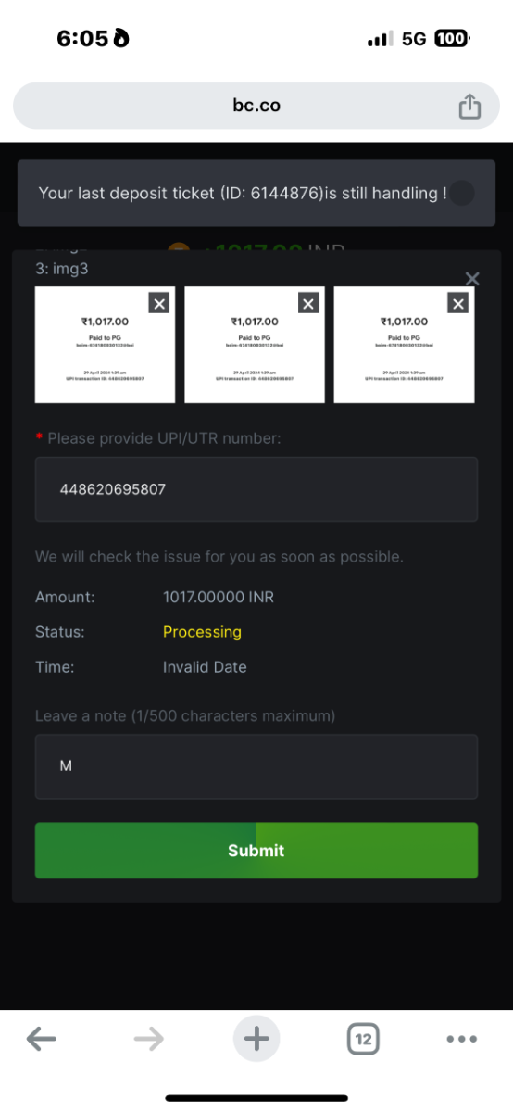Open the first ₹1,017.00 receipt thumbnail
513x1112 pixels.
(x=105, y=345)
